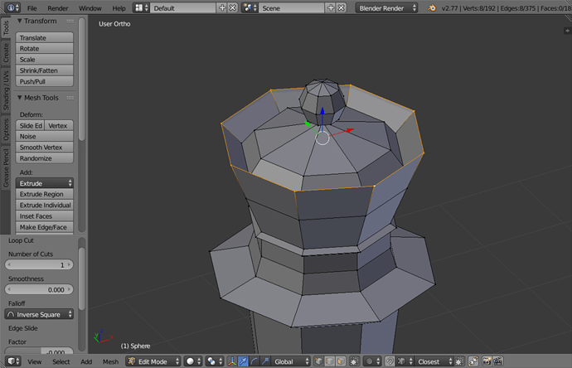Add a new screen layout with plus icon
The height and width of the screenshot is (368, 572).
point(221,7)
